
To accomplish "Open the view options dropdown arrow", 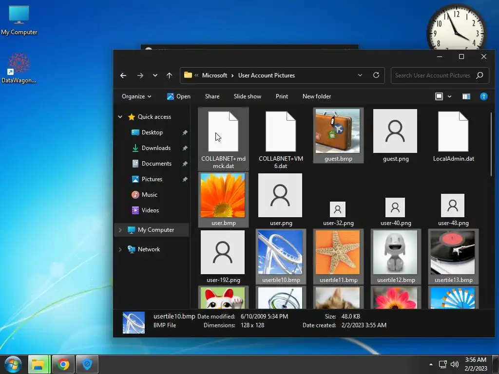I will point(449,96).
